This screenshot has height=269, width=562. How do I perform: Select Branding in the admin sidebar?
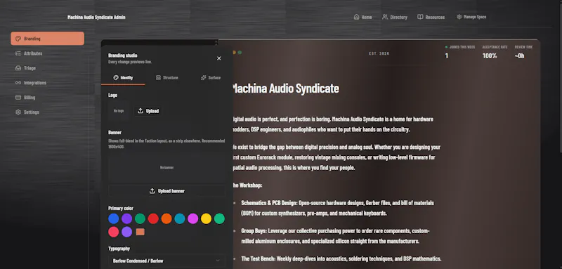click(47, 39)
